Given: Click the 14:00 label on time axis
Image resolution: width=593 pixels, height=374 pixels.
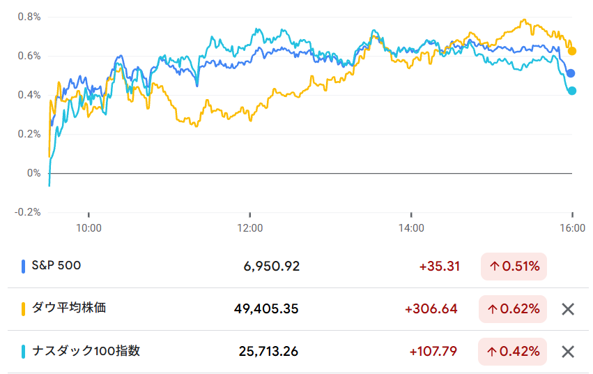Looking at the screenshot, I should click(x=411, y=228).
